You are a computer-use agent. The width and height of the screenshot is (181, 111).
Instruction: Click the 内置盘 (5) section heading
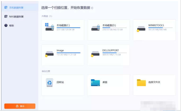tap(47, 16)
